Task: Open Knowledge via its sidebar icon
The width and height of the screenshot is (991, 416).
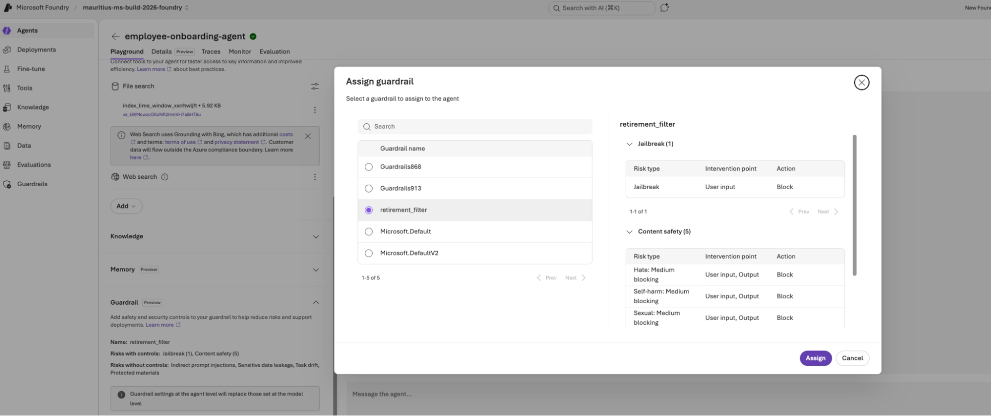Action: point(7,107)
